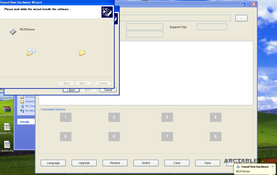The width and height of the screenshot is (277, 175).
Task: Click the Restore button
Action: point(115,163)
